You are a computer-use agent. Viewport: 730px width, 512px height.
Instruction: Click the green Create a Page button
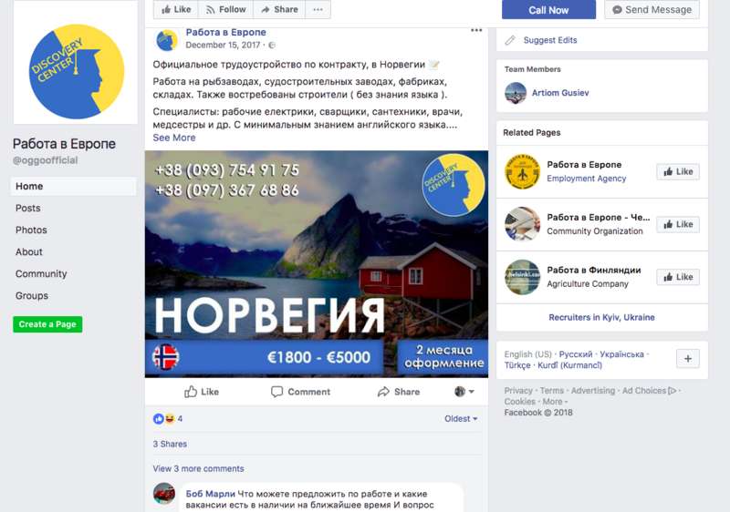[x=47, y=324]
